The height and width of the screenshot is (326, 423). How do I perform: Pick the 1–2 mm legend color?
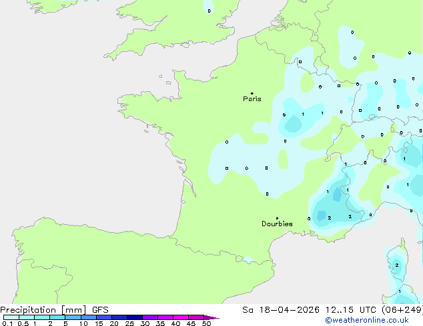click(42, 317)
